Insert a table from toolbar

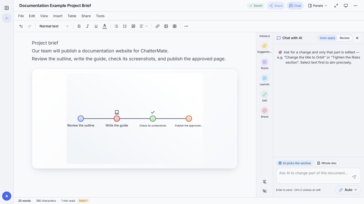175,26
